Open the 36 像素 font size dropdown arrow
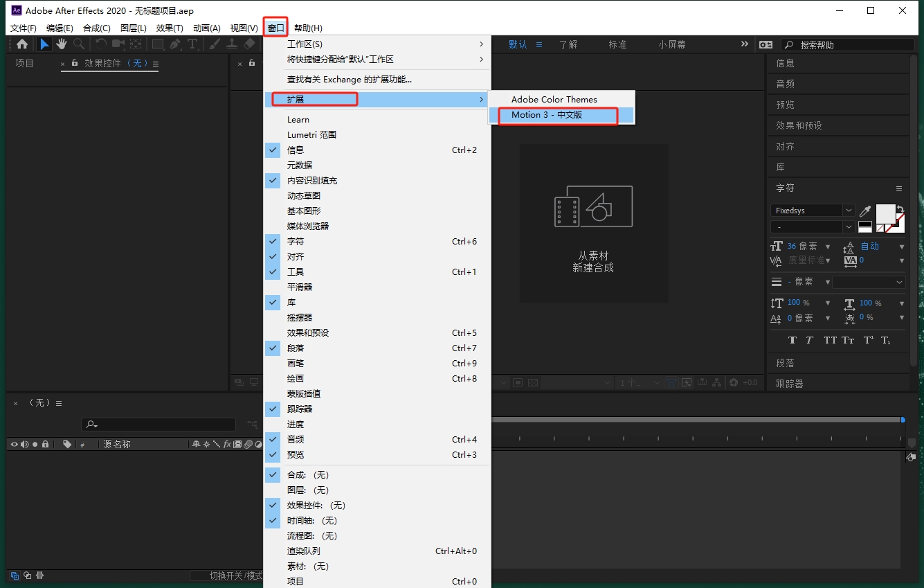Image resolution: width=924 pixels, height=588 pixels. point(828,247)
